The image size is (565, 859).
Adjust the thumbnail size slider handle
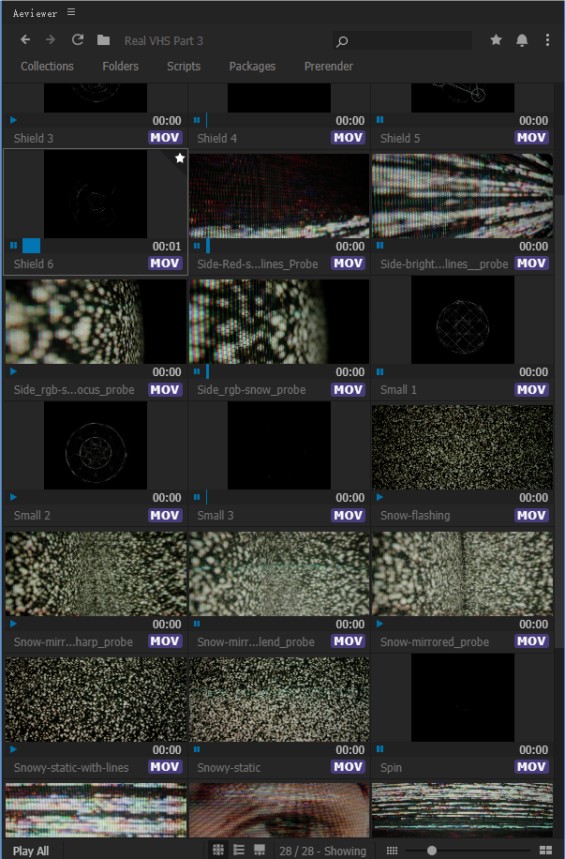432,851
